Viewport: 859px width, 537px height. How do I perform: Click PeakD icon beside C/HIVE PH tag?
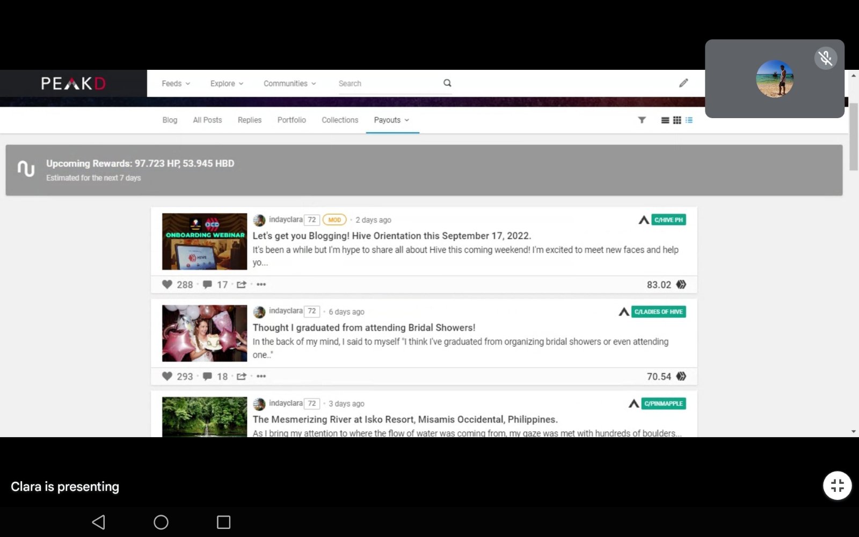pos(644,220)
